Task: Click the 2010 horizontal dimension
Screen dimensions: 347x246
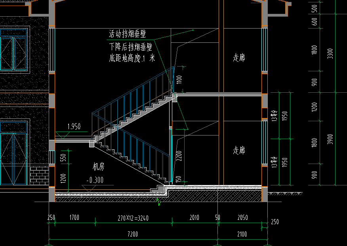Action: tap(194, 217)
